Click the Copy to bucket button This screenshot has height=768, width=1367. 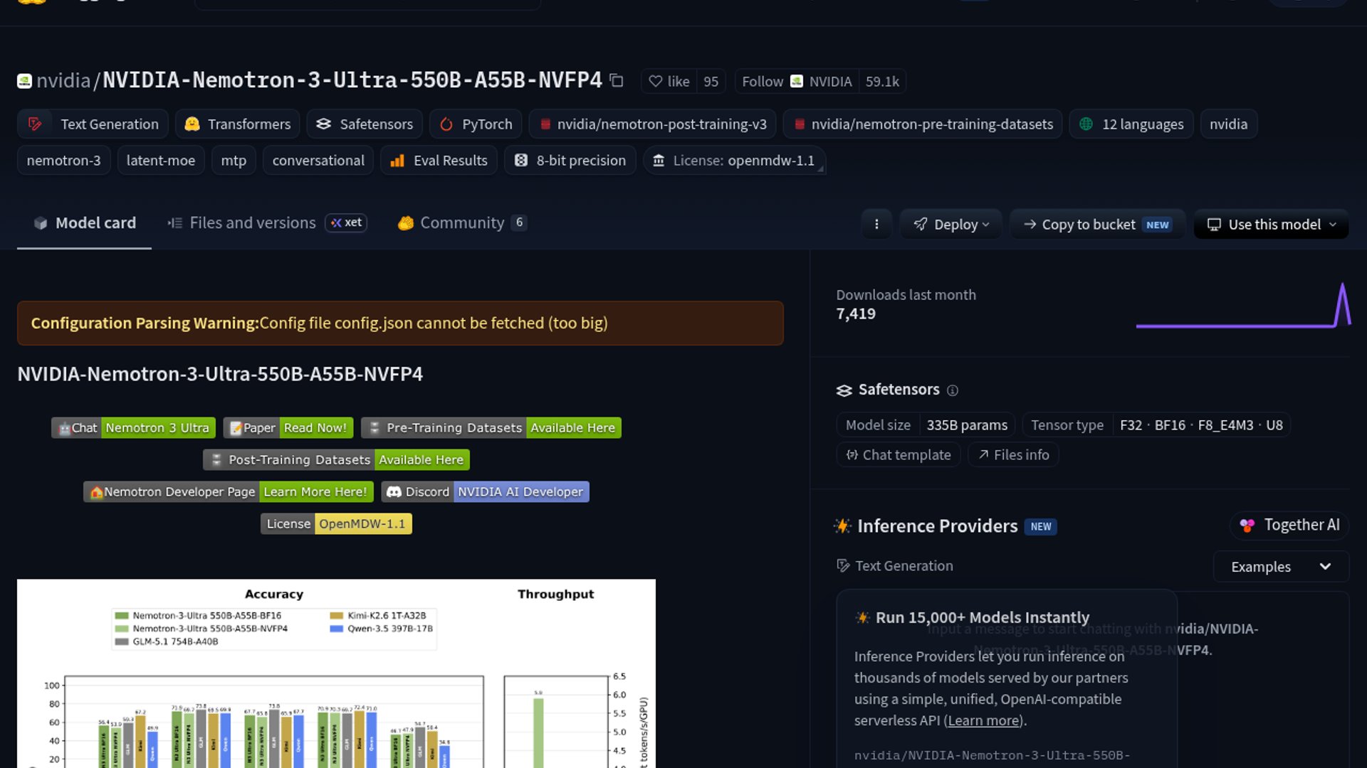click(1097, 224)
